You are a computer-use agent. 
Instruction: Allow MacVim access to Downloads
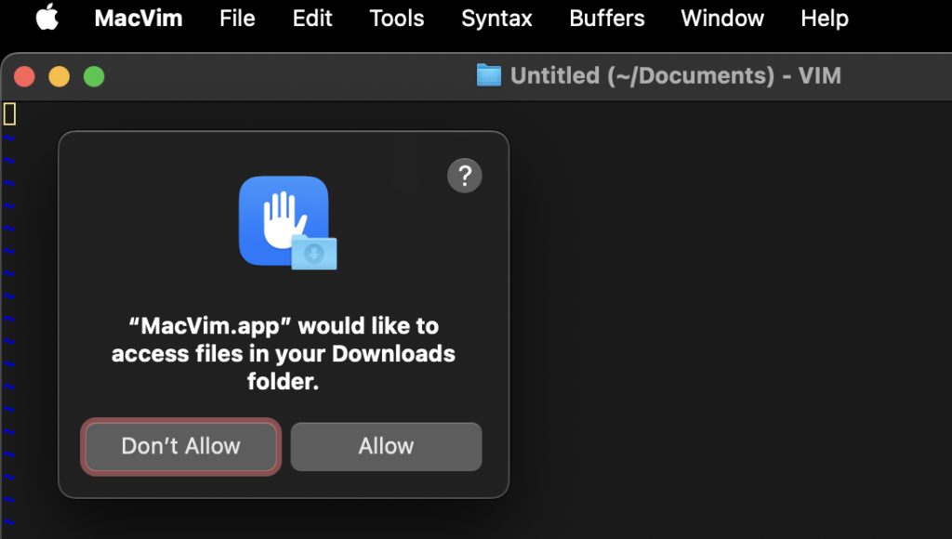386,447
